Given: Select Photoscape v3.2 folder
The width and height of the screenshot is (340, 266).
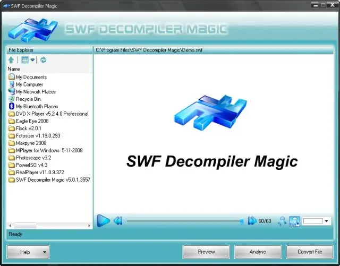Looking at the screenshot, I should (30, 158).
